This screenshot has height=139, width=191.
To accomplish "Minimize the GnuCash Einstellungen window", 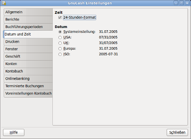I will [176, 3].
